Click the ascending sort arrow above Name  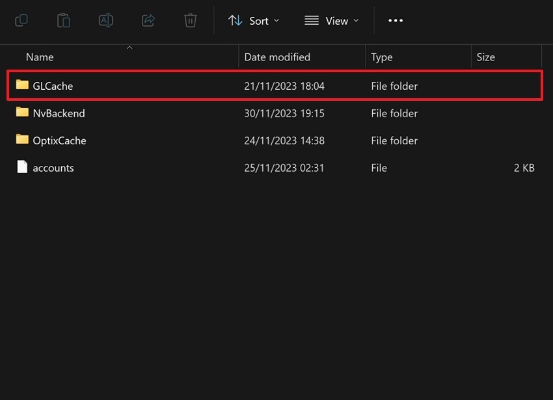[x=129, y=47]
